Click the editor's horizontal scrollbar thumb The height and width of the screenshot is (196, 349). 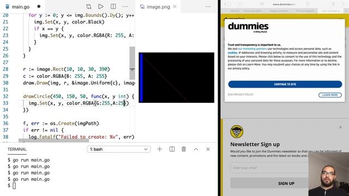[x=53, y=140]
